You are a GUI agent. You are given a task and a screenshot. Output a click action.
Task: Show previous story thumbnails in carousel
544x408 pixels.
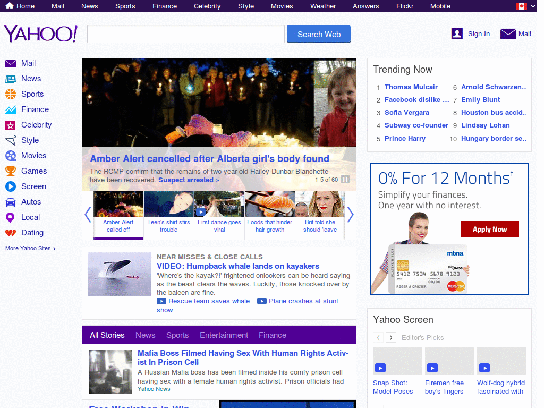pyautogui.click(x=88, y=215)
